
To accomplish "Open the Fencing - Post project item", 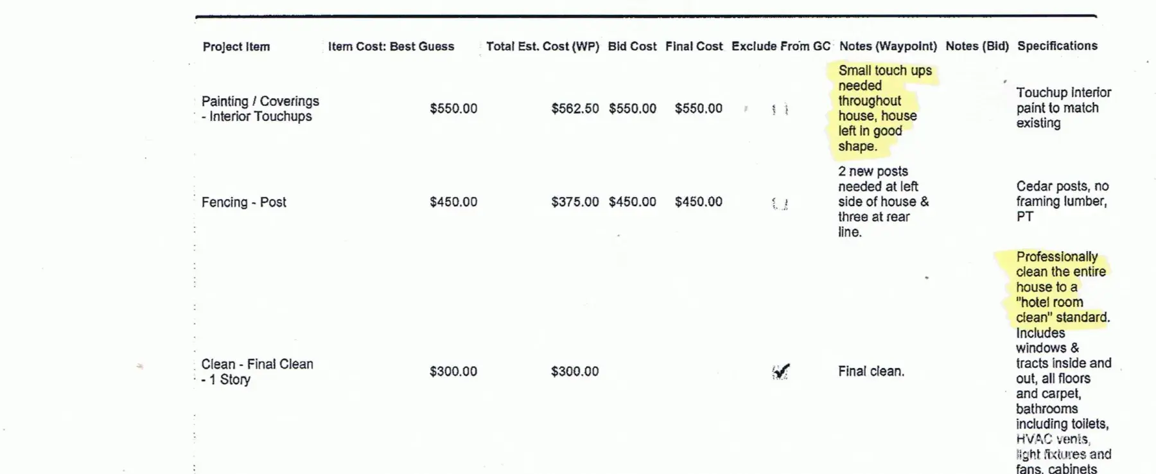I will click(x=244, y=202).
